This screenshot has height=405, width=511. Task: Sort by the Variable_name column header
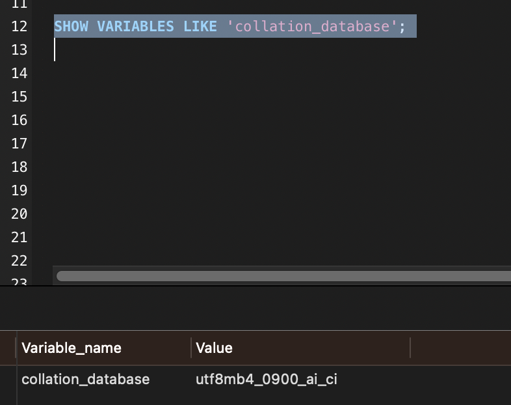(x=72, y=348)
